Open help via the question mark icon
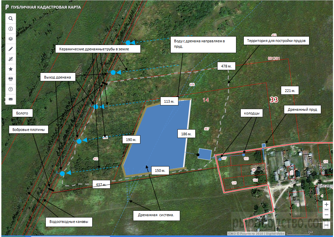 coord(11,89)
